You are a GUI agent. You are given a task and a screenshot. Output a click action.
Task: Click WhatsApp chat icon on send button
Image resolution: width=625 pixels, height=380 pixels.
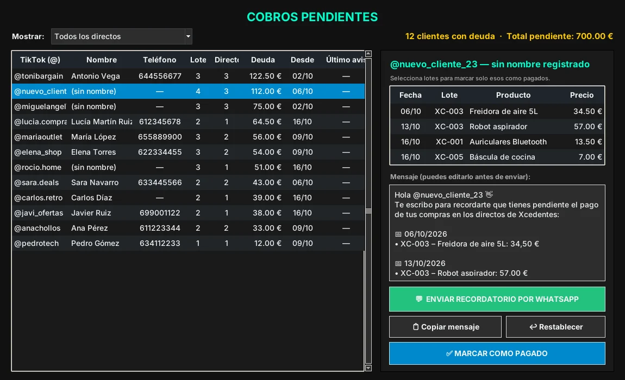click(x=419, y=299)
